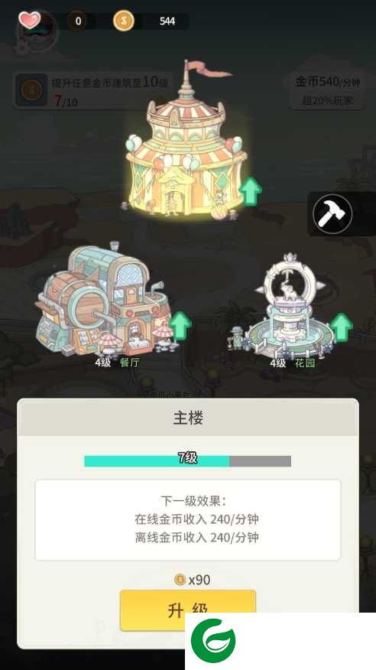Tap the 下一级效果 next-level effect box

[x=188, y=519]
